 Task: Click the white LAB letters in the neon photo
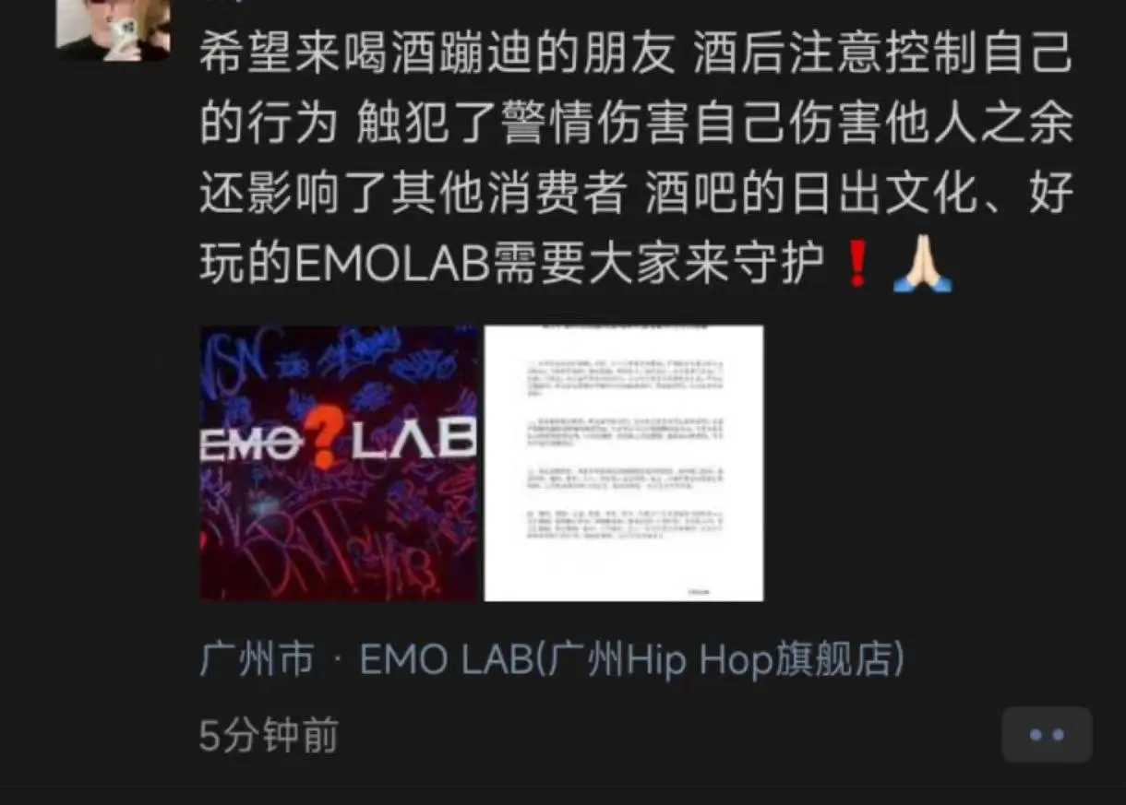pos(413,443)
